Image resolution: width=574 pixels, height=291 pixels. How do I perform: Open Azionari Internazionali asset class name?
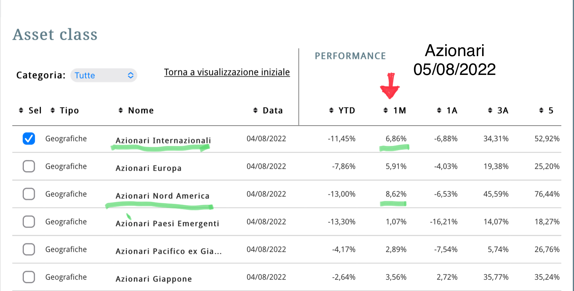[x=163, y=140]
